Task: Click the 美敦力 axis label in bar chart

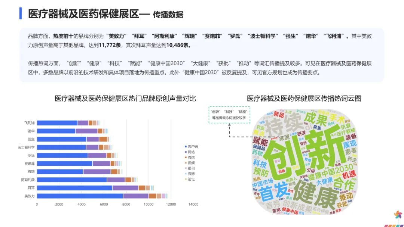Action: [30, 196]
